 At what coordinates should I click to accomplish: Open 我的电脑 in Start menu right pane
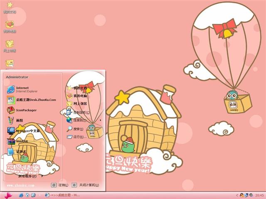click(76, 96)
